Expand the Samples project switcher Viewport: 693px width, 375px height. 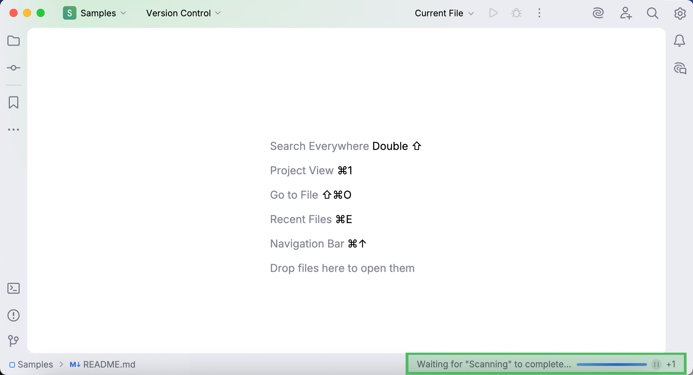tap(98, 13)
